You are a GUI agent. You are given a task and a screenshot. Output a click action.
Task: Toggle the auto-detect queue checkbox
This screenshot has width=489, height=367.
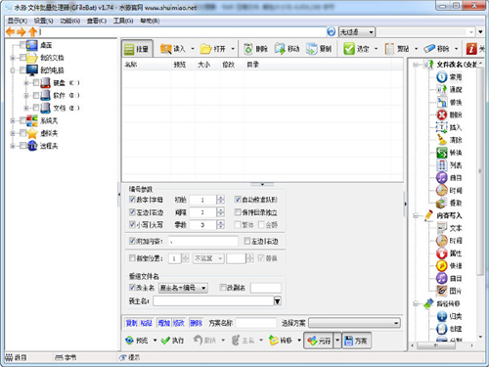pos(238,199)
